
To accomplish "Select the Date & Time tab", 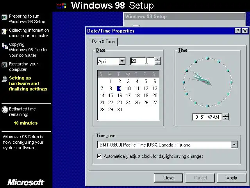I will click(103, 42).
